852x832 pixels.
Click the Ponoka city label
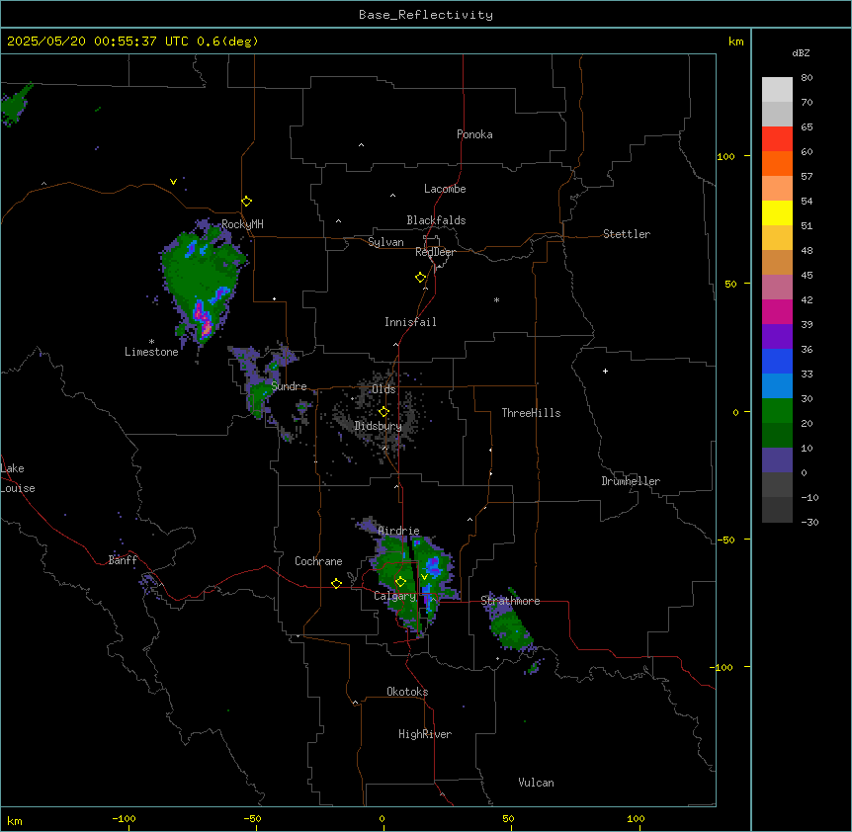[x=474, y=134]
